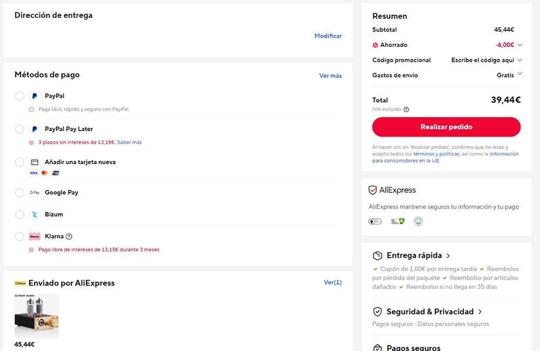Click the PayPal logo icon
Screen dimensions: 540x351
[x=35, y=96]
